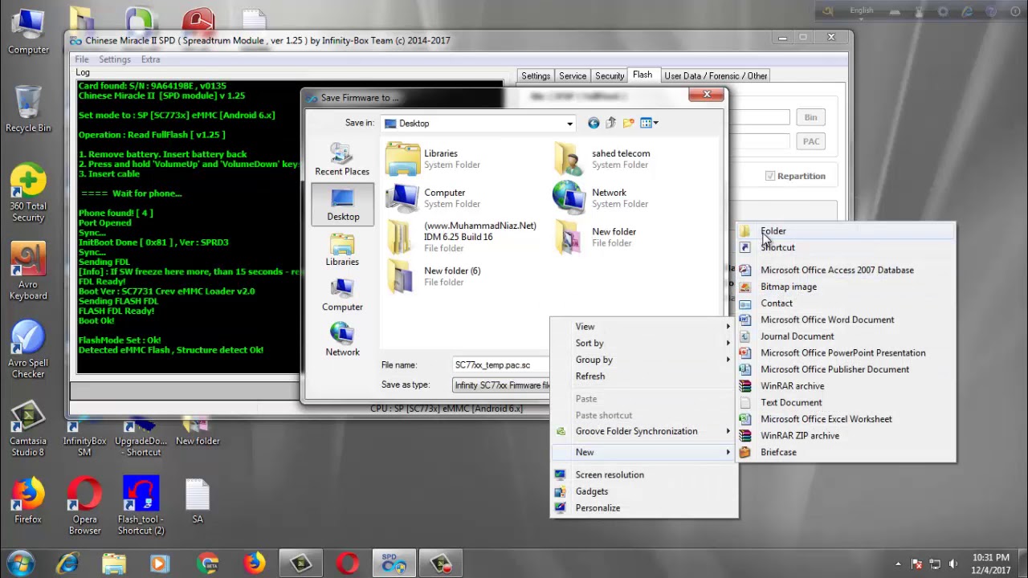Image resolution: width=1028 pixels, height=578 pixels.
Task: Open Flash_tool Shortcut (2) desktop icon
Action: [x=141, y=507]
